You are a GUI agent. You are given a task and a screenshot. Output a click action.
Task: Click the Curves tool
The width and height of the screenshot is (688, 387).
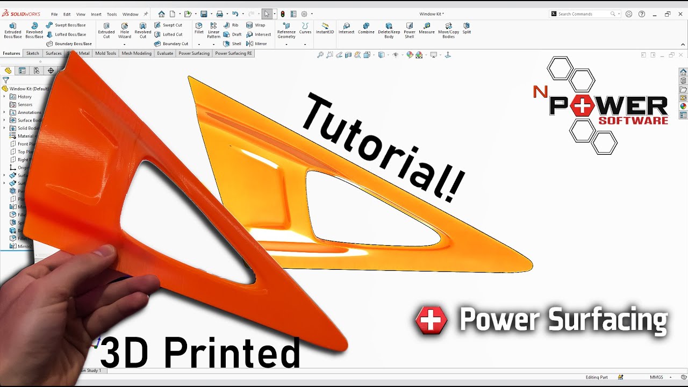tap(305, 28)
